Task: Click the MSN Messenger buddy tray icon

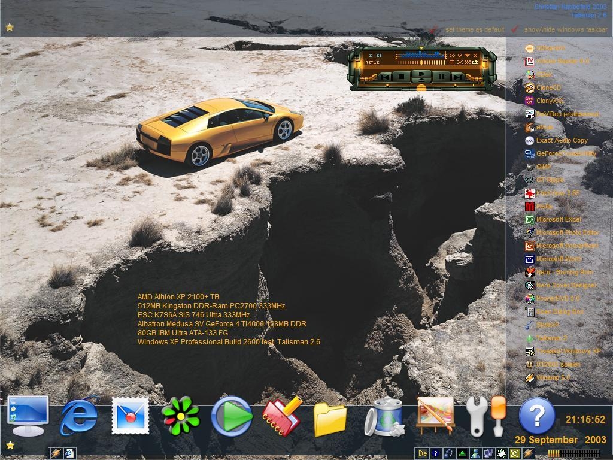Action: (475, 453)
